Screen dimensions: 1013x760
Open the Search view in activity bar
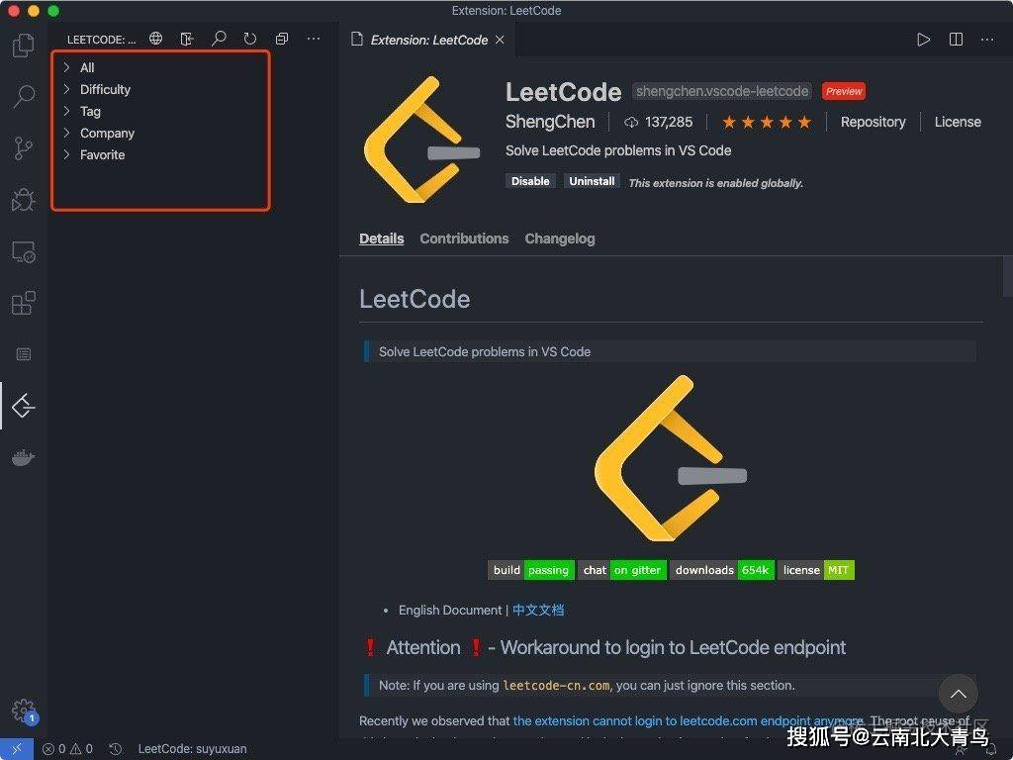(24, 96)
